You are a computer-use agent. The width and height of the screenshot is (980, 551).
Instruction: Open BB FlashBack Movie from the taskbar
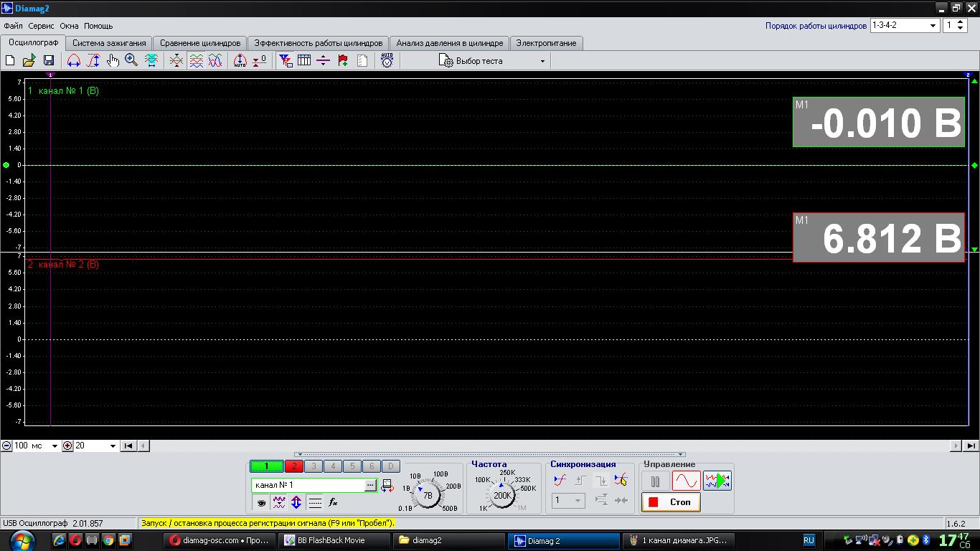(x=334, y=540)
